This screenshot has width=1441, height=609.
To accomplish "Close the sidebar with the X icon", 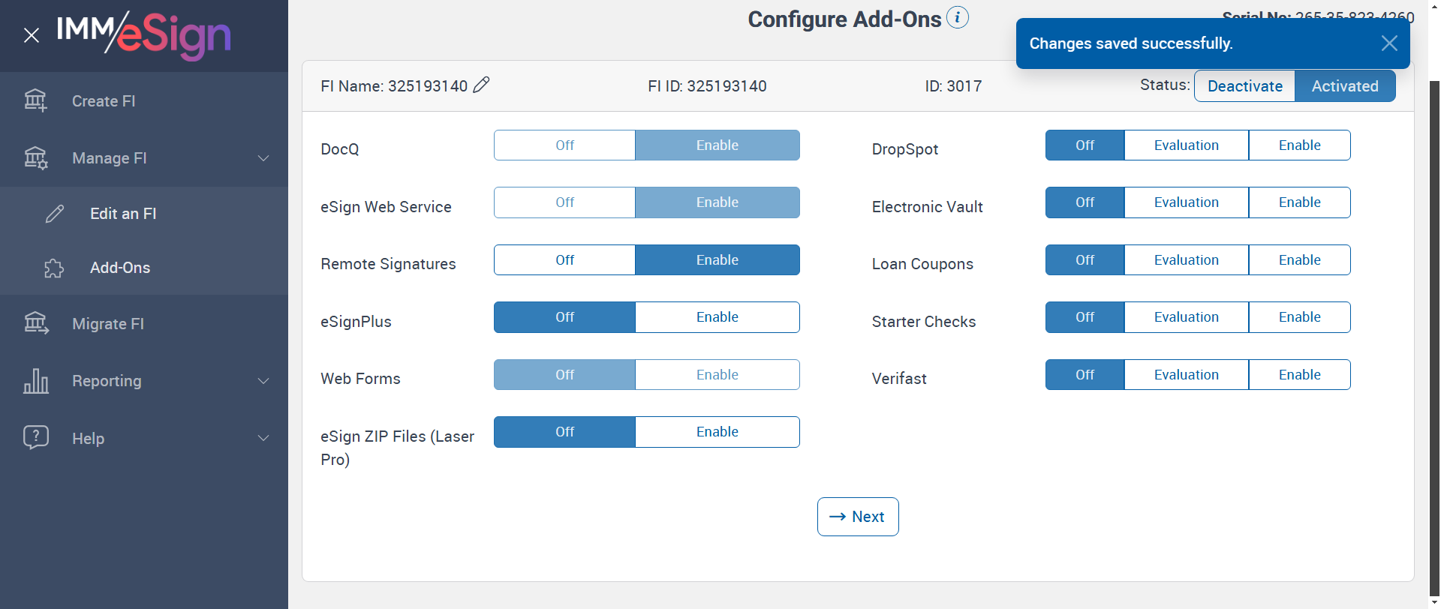I will [32, 35].
